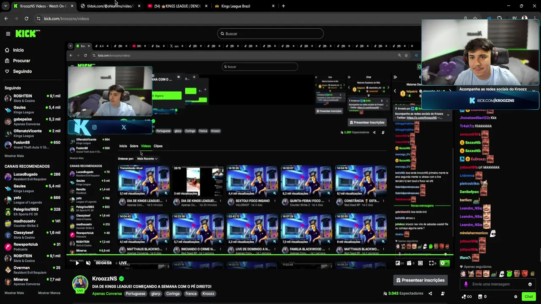Jump to LIVE in the player
The width and height of the screenshot is (541, 304).
click(123, 263)
